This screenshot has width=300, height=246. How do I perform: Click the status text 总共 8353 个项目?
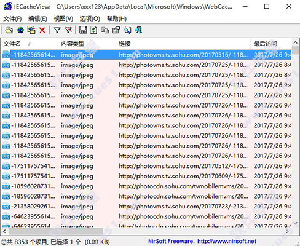[x=25, y=242]
